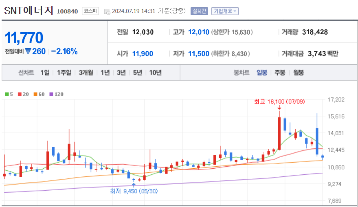358x207 pixels.
Task: Click the 코스피 market label
Action: (x=90, y=11)
